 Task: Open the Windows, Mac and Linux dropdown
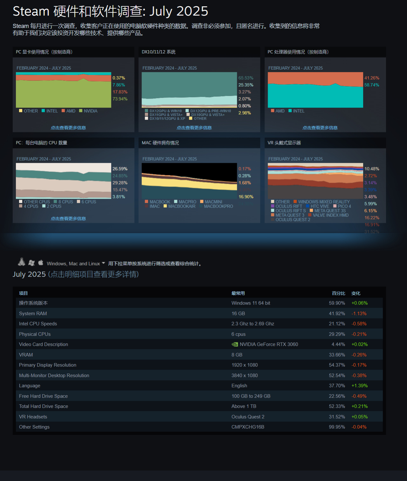[76, 264]
